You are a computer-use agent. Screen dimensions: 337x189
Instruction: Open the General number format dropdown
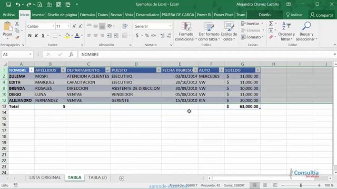170,26
